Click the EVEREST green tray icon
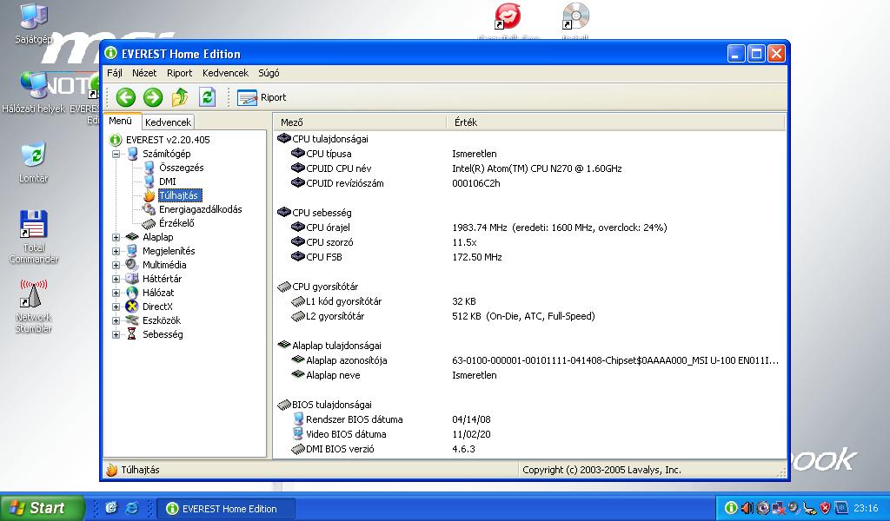Viewport: 890px width, 521px height. pyautogui.click(x=731, y=508)
